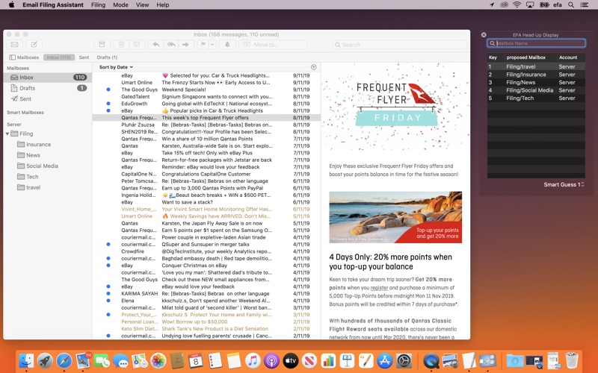Open the flag color dropdown arrow

click(x=212, y=45)
